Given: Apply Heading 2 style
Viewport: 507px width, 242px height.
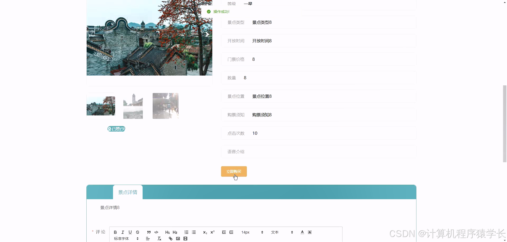Looking at the screenshot, I should coord(175,232).
